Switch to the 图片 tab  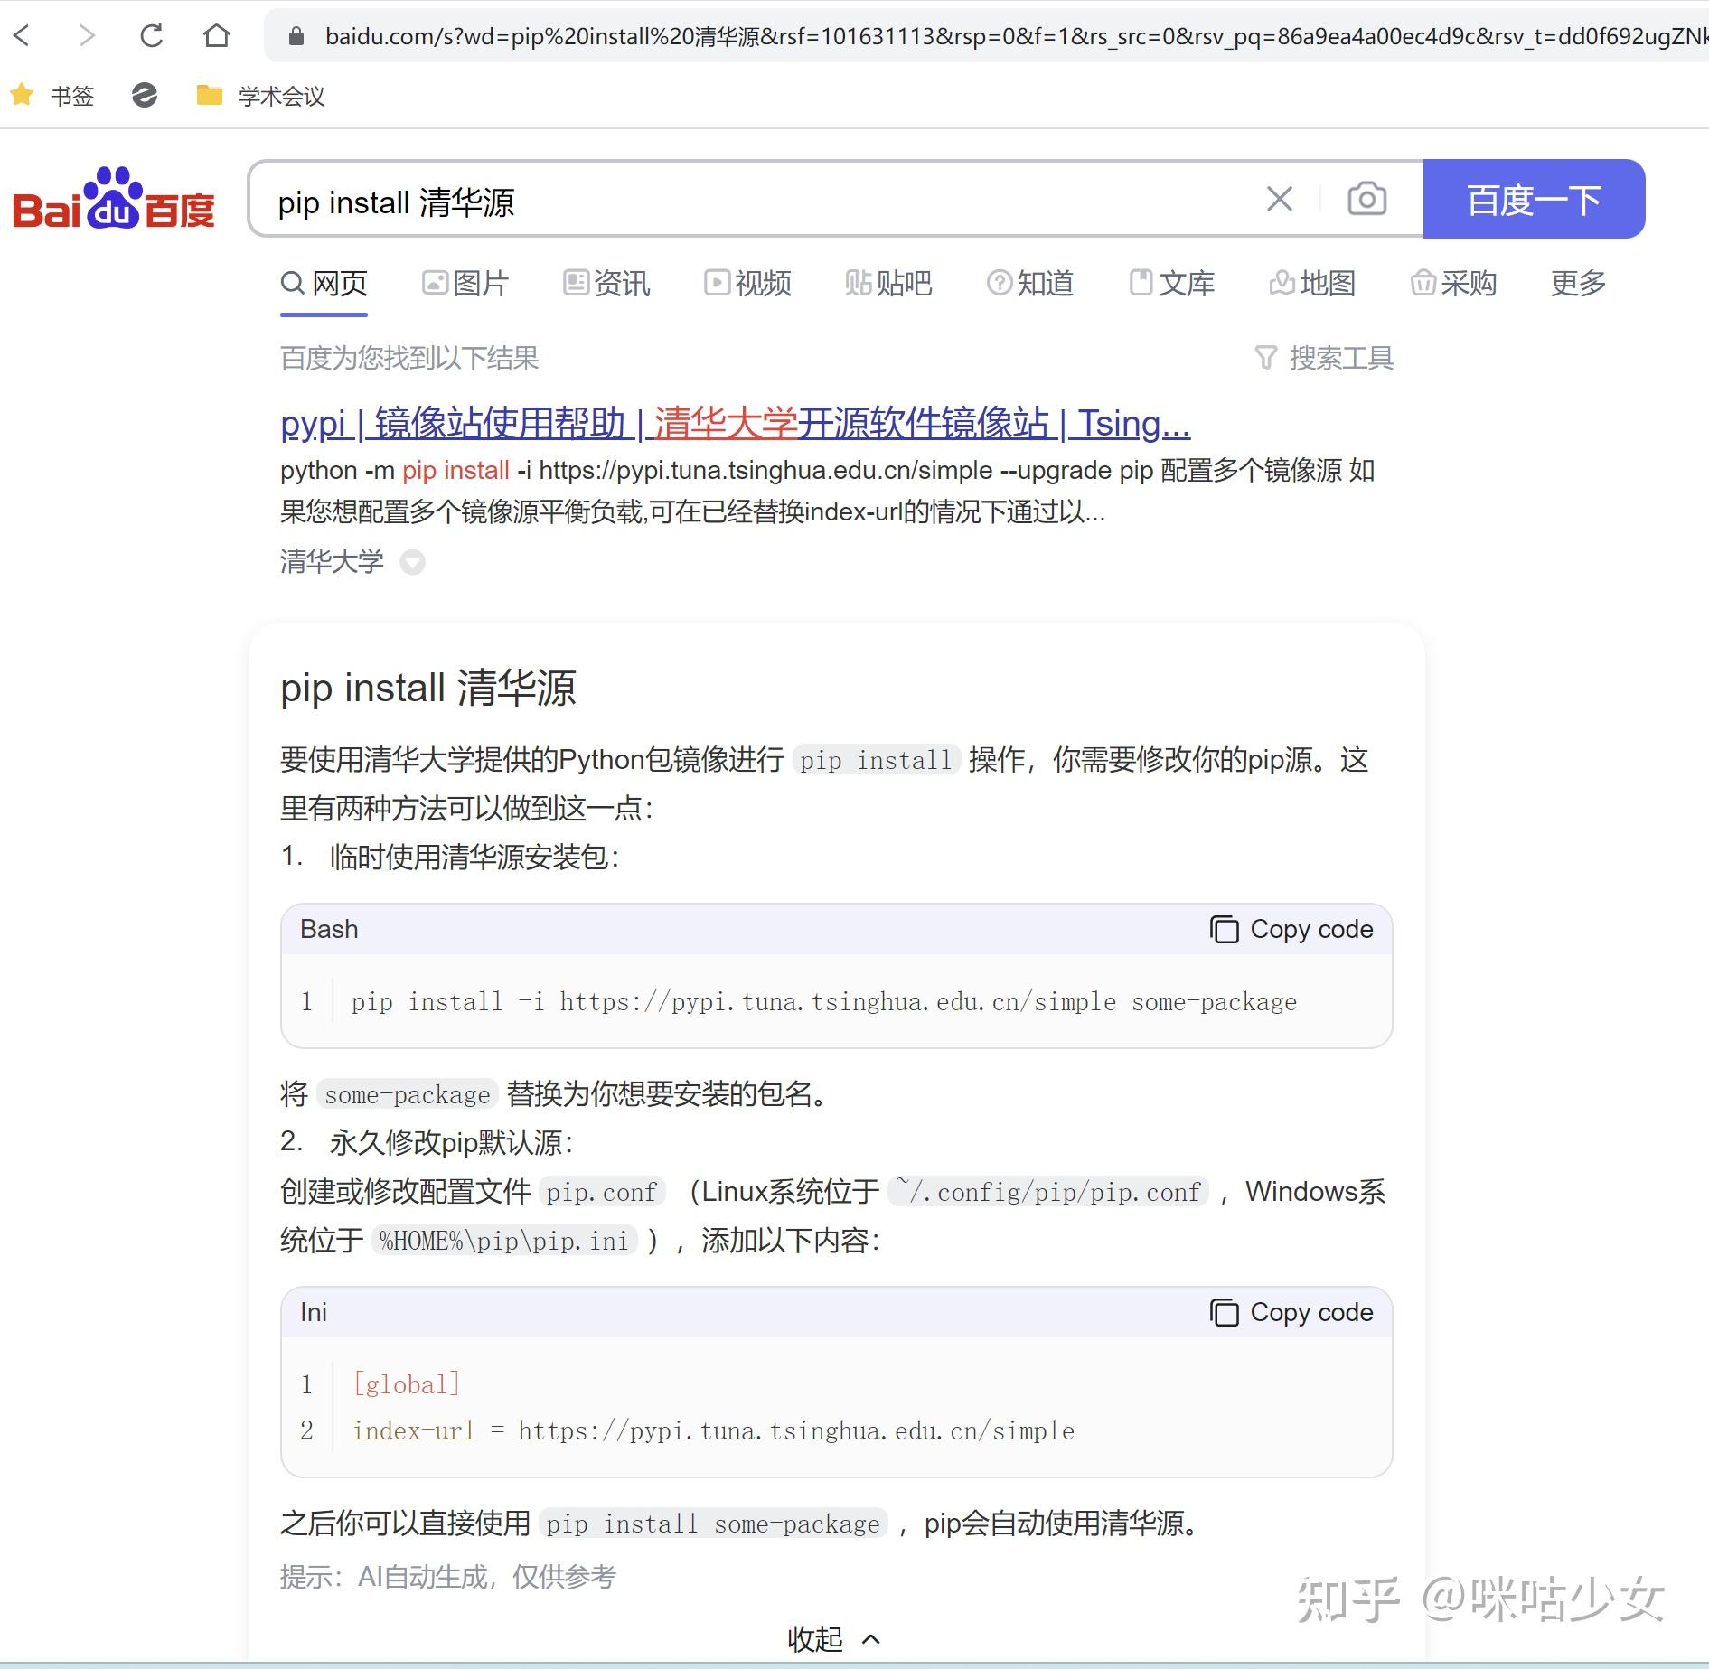click(465, 284)
